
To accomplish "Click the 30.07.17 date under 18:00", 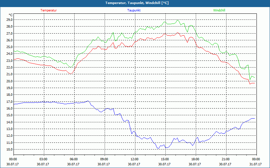I will click(195, 164).
